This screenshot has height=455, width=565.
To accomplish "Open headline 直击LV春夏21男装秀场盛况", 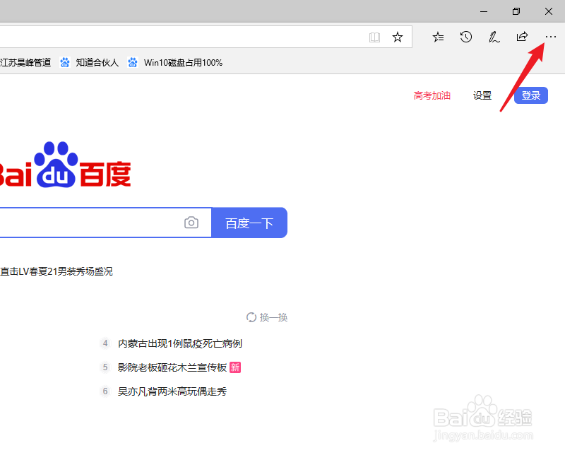I will [x=56, y=271].
